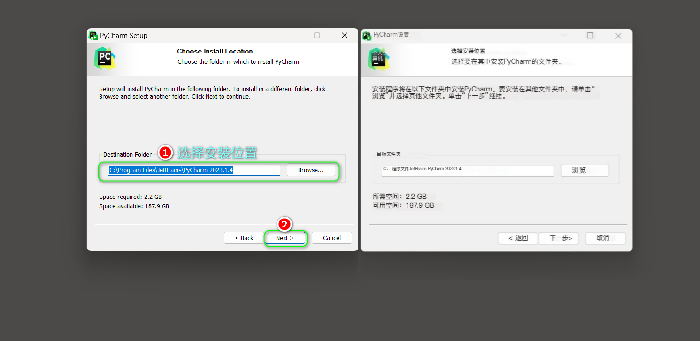Screen dimensions: 700x341
Task: Click 'Space required: 2.2 GB' text
Action: click(130, 197)
